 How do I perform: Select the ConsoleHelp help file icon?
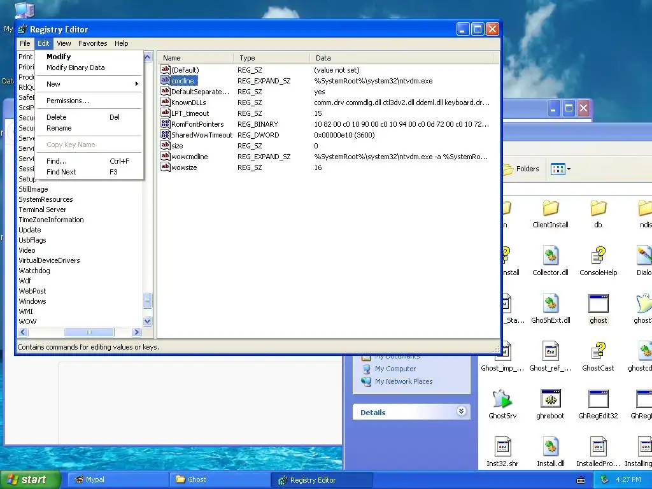tap(599, 255)
